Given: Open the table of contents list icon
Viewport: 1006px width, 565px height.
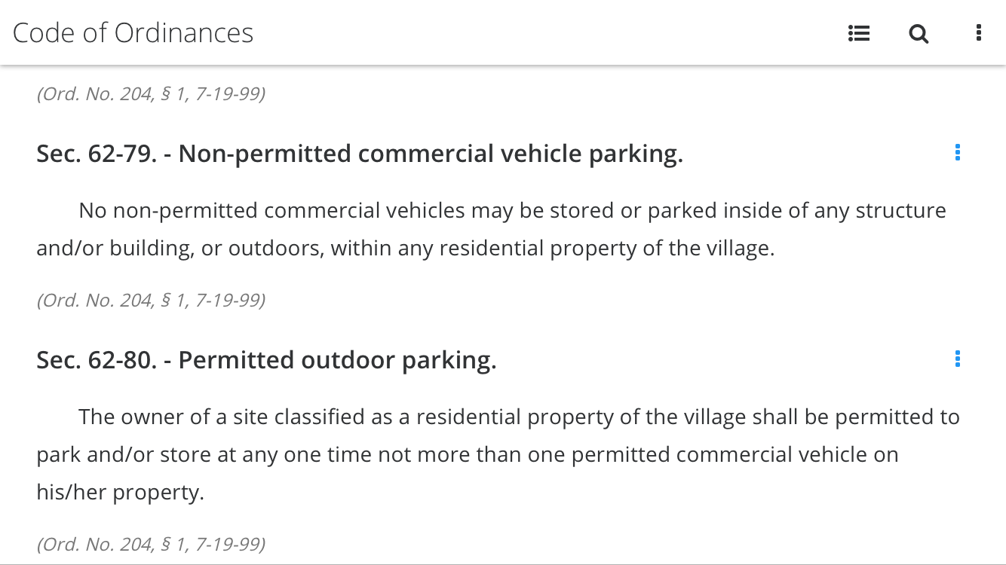Looking at the screenshot, I should (859, 33).
